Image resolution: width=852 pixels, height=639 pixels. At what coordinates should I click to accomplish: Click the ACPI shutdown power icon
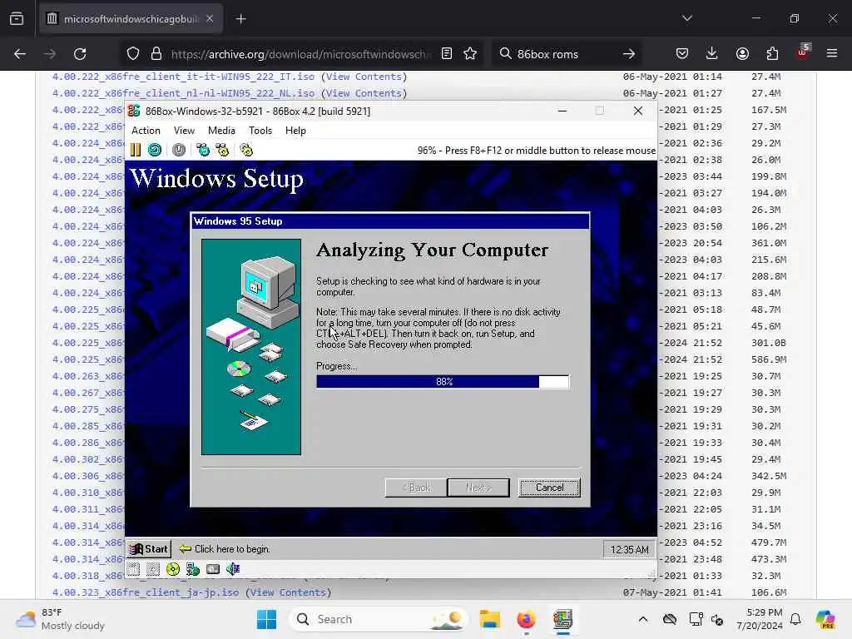click(x=179, y=150)
